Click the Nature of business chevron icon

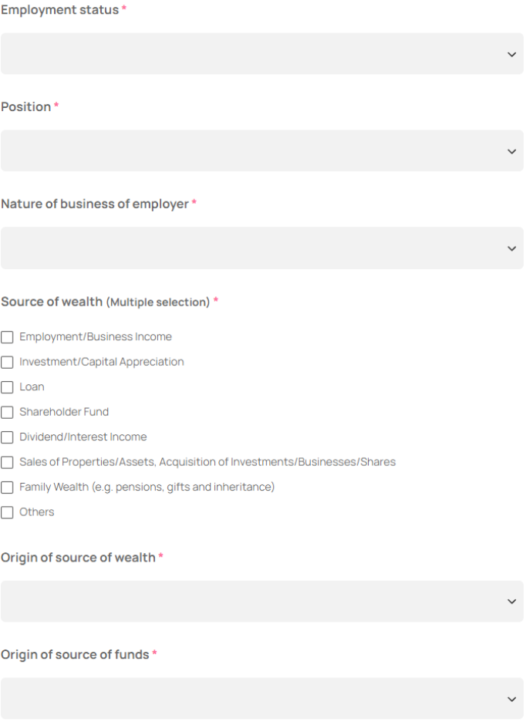click(511, 248)
